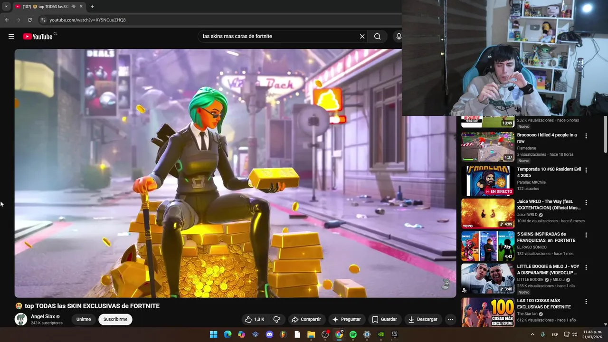The image size is (608, 342).
Task: Open the 3:40 LITTLE BOOGIE thumbnail
Action: [x=488, y=278]
